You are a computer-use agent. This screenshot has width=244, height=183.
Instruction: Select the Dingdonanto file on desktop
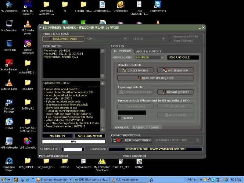tap(102, 6)
